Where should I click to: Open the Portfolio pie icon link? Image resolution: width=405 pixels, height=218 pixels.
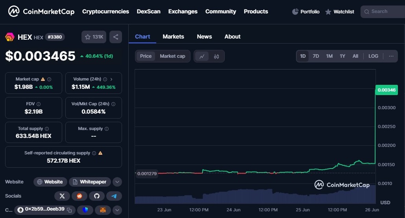[x=306, y=12]
